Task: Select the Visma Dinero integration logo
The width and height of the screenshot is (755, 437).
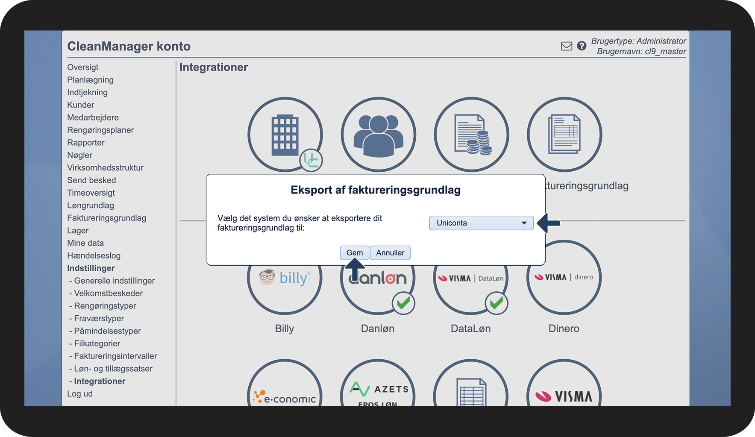Action: (x=564, y=278)
